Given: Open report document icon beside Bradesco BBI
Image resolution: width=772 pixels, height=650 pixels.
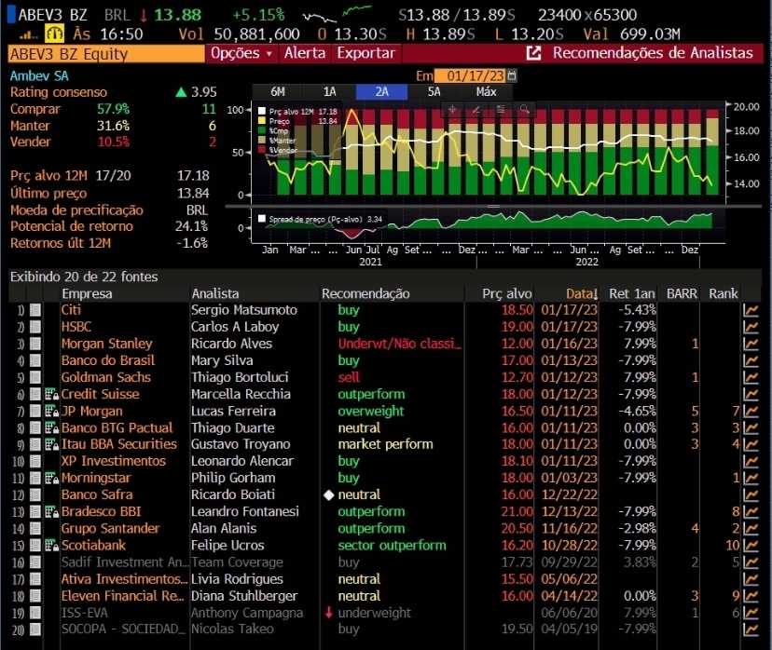Looking at the screenshot, I should [51, 512].
